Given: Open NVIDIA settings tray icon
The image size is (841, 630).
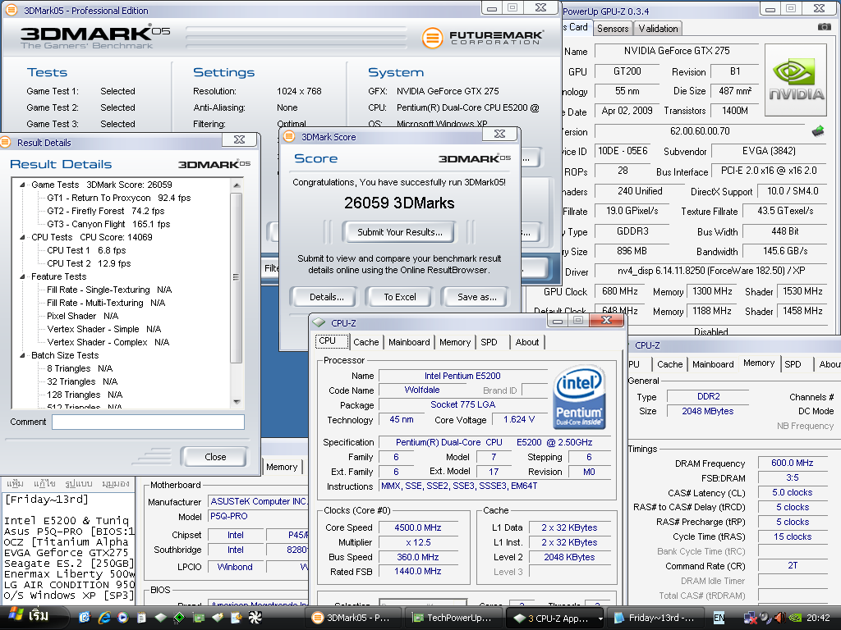Looking at the screenshot, I should tap(795, 618).
